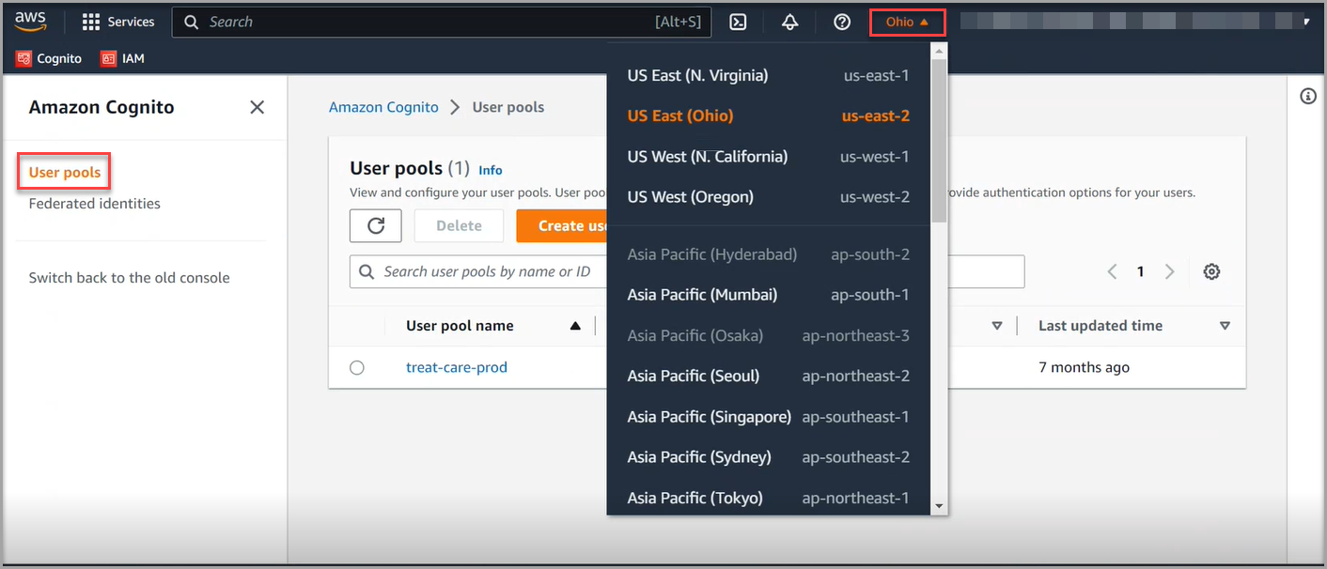
Task: Click the refresh user pools button
Action: coord(376,225)
